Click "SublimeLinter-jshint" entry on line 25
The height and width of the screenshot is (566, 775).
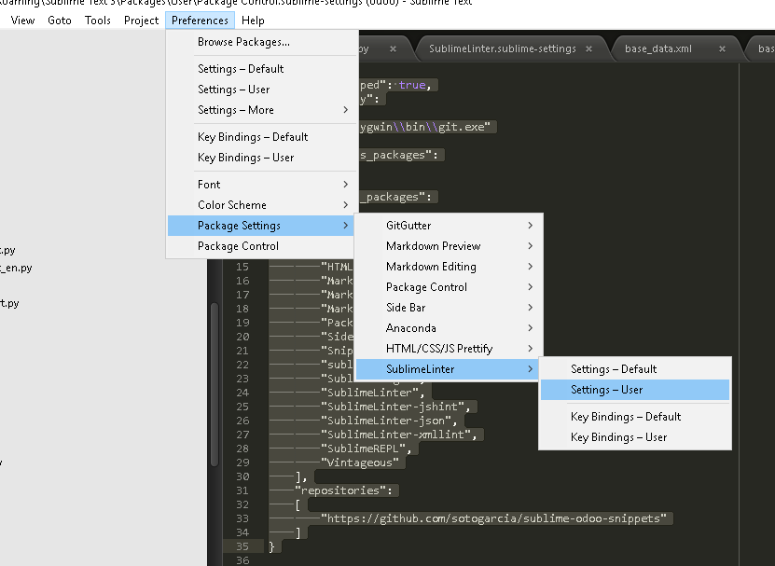pyautogui.click(x=393, y=407)
